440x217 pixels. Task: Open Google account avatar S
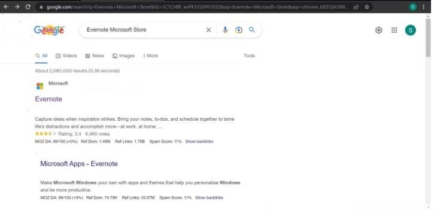(x=411, y=30)
